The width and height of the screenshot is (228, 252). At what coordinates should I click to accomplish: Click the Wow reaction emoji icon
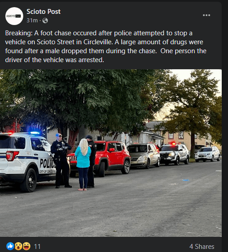point(18,246)
